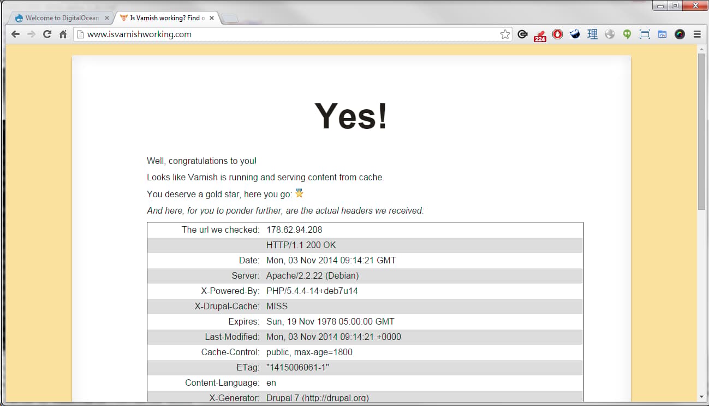Click the "ETag:" header label
This screenshot has width=709, height=406.
coord(248,368)
